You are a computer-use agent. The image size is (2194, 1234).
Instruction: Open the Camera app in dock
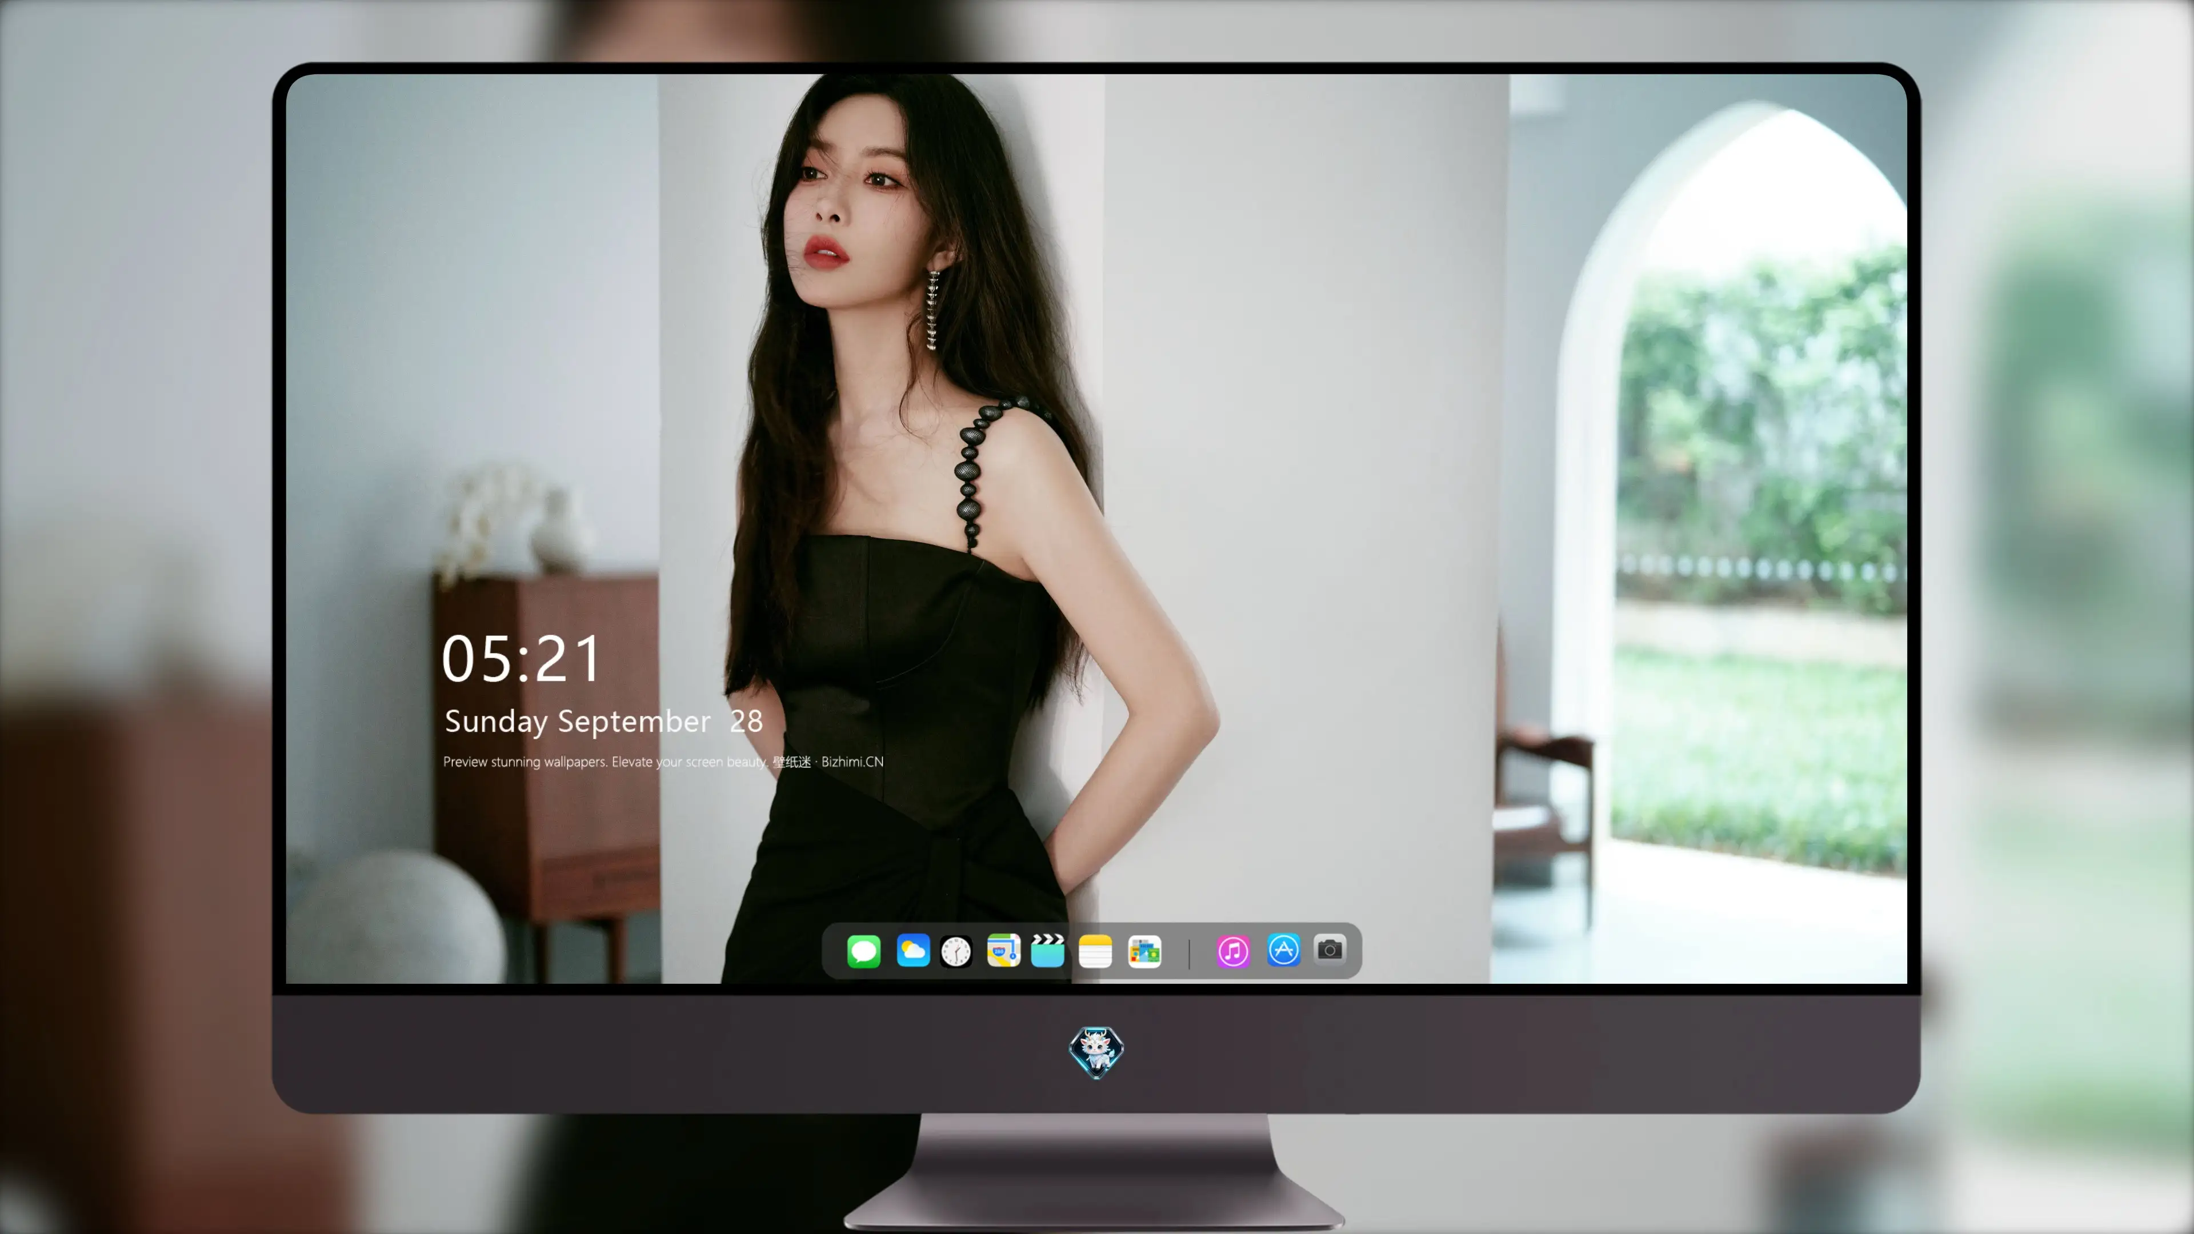[1330, 949]
